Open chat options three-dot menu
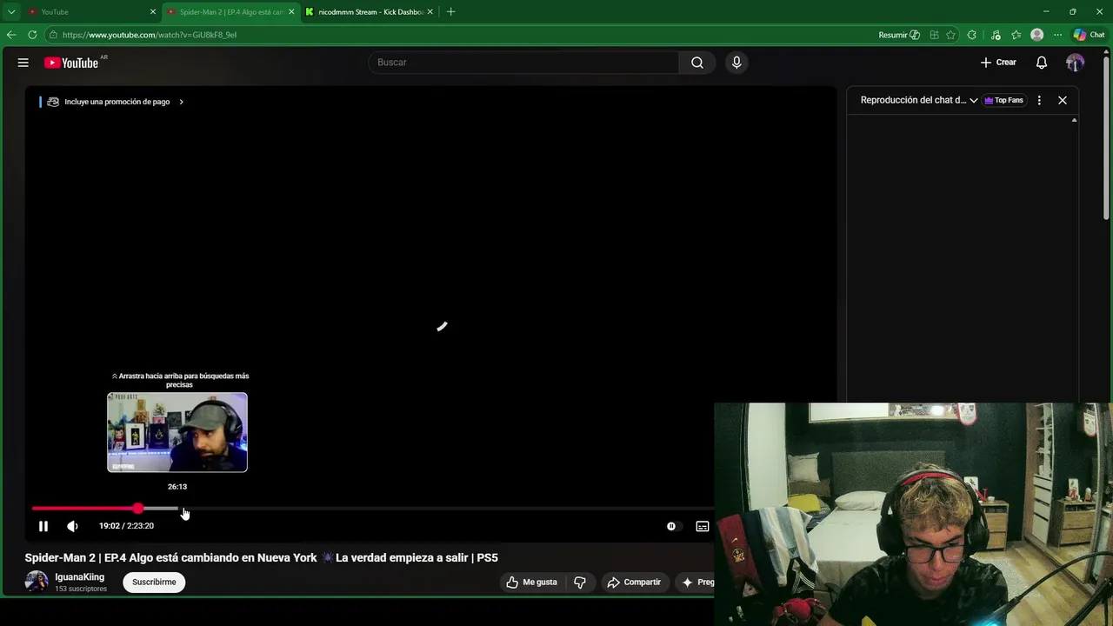Screen dimensions: 1113x626 tap(1039, 100)
